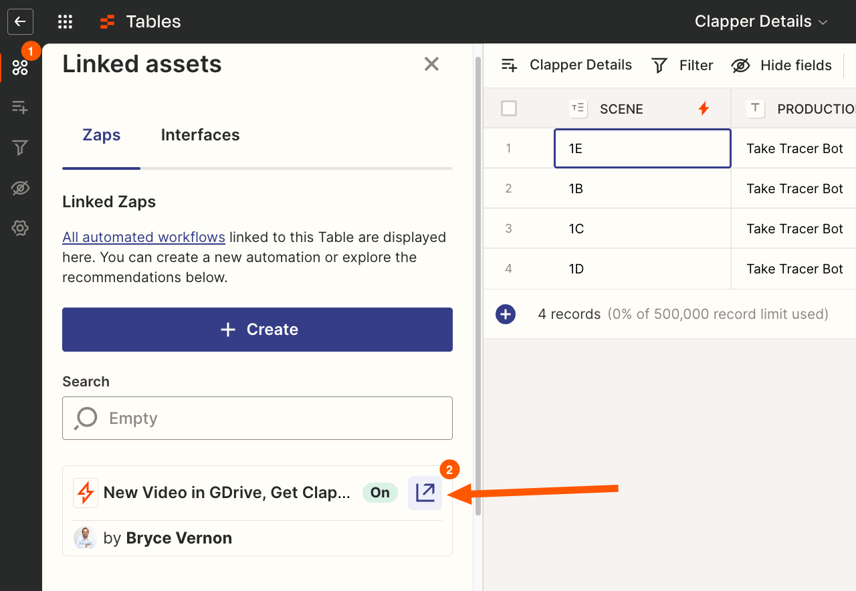Switch to the Interfaces tab
Image resolution: width=856 pixels, height=591 pixels.
200,135
